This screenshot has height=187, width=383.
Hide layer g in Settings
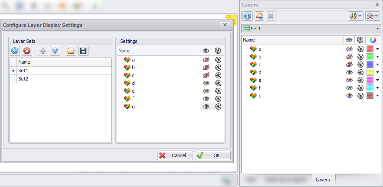pyautogui.click(x=206, y=106)
